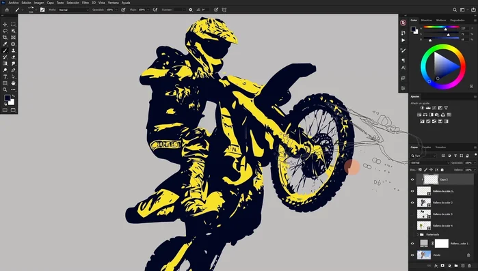Image resolution: width=478 pixels, height=271 pixels.
Task: Open the Archivo menu
Action: click(14, 3)
